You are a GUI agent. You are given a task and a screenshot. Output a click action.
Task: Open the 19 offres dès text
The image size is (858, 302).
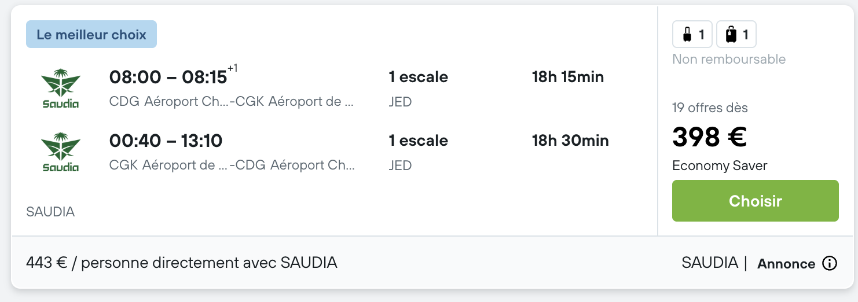710,108
